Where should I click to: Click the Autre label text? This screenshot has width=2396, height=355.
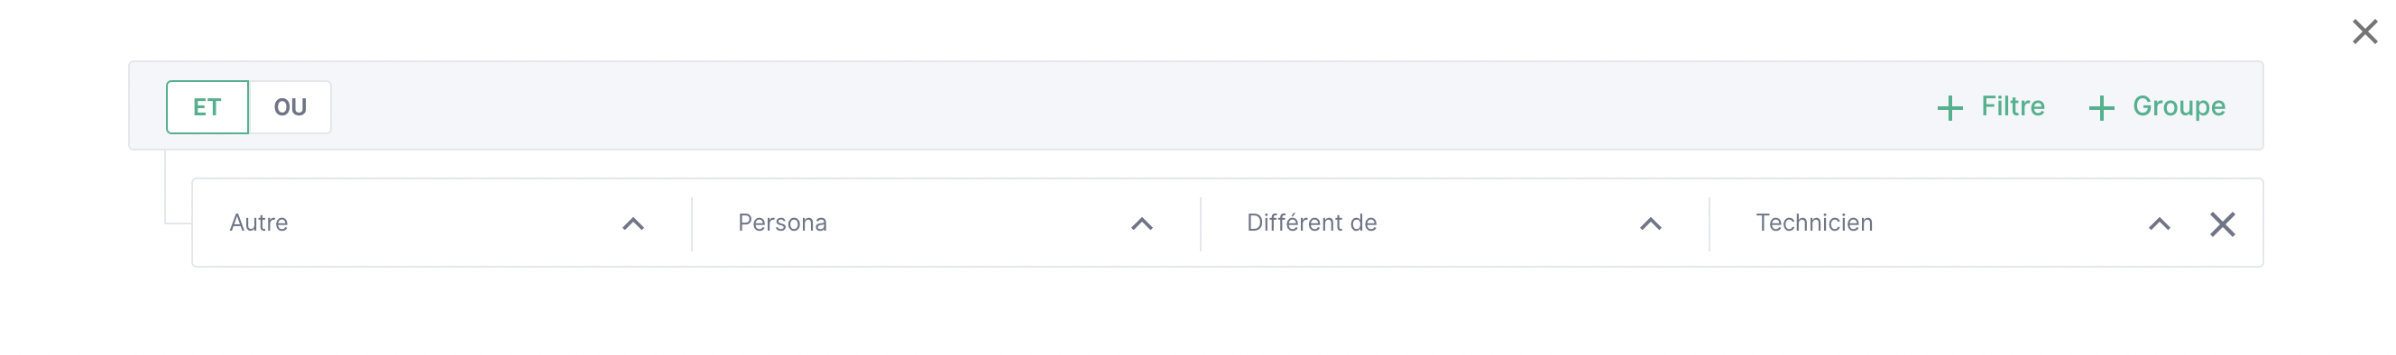[259, 223]
